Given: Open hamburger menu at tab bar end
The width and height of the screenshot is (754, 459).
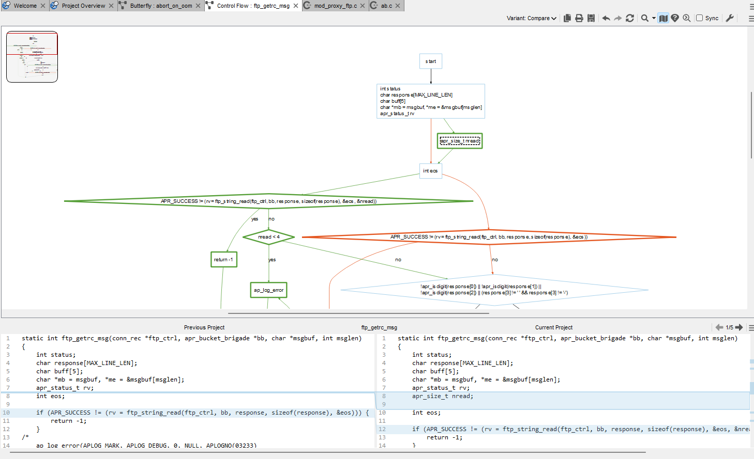Looking at the screenshot, I should click(x=751, y=6).
